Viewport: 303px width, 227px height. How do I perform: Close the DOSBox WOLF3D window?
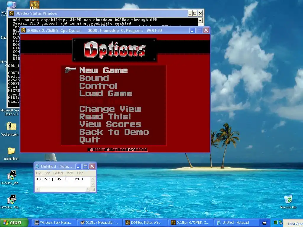click(x=206, y=30)
